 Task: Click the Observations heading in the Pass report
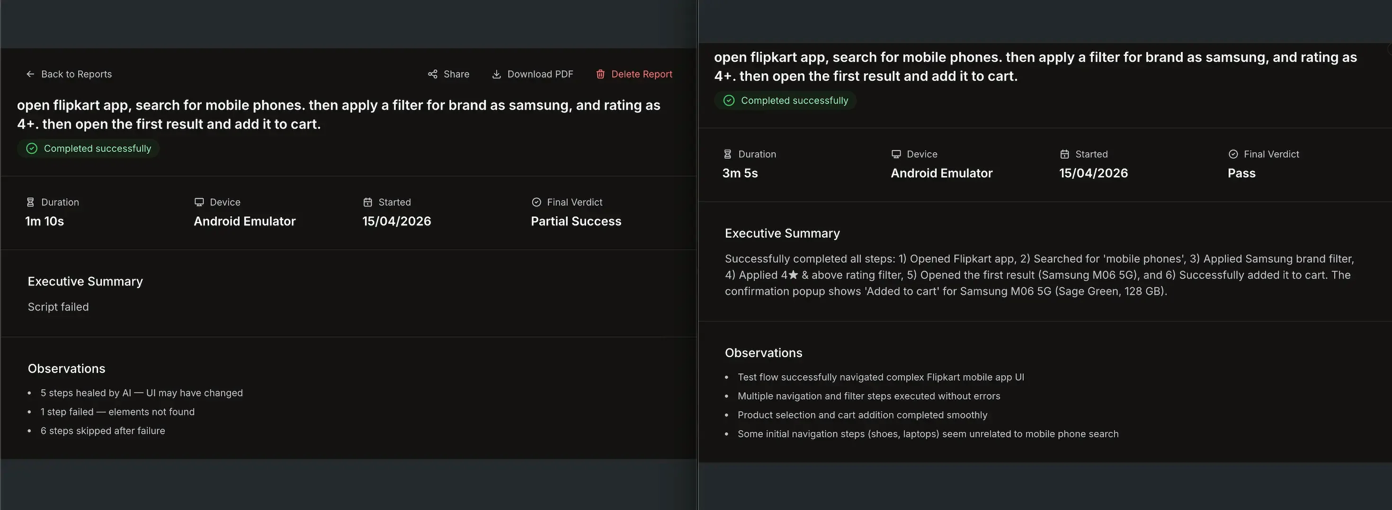click(x=764, y=353)
